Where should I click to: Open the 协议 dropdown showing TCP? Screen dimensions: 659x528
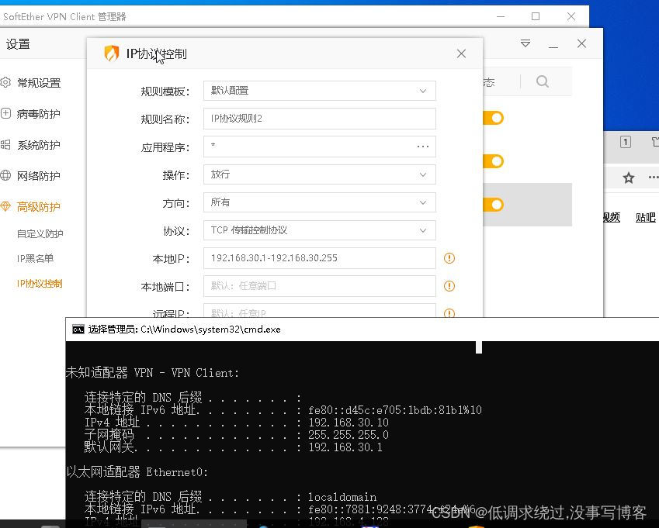click(x=320, y=230)
